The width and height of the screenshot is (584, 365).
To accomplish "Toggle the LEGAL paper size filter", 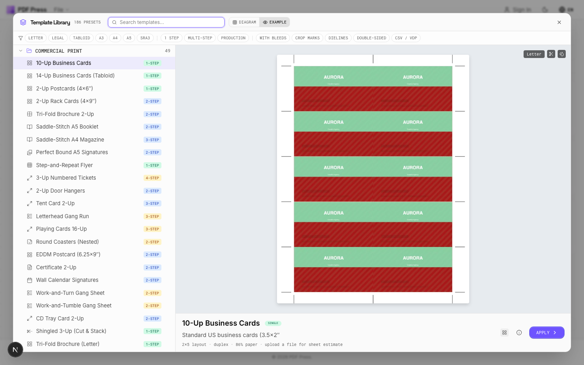I will click(x=58, y=38).
